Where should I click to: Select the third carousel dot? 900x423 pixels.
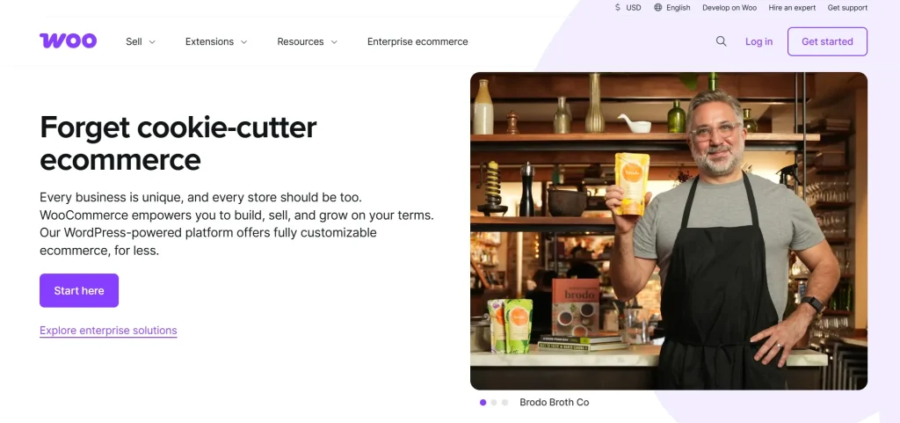coord(505,403)
